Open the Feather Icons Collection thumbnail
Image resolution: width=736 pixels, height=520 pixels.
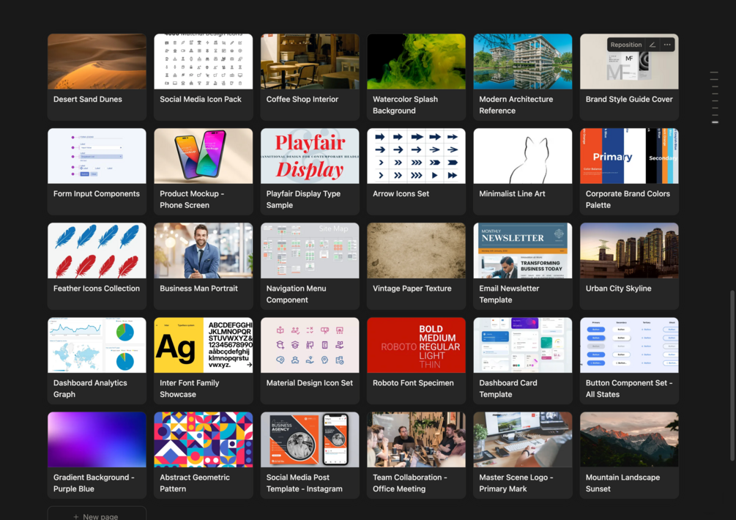pos(97,250)
